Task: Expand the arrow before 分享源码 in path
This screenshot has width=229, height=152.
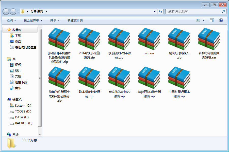Action: coord(27,11)
